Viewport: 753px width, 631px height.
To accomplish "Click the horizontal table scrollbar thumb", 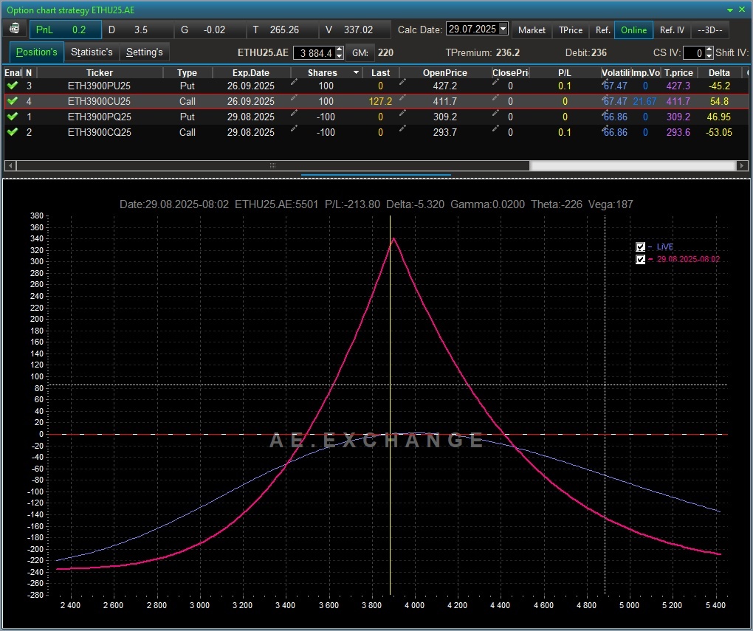I will tap(272, 165).
